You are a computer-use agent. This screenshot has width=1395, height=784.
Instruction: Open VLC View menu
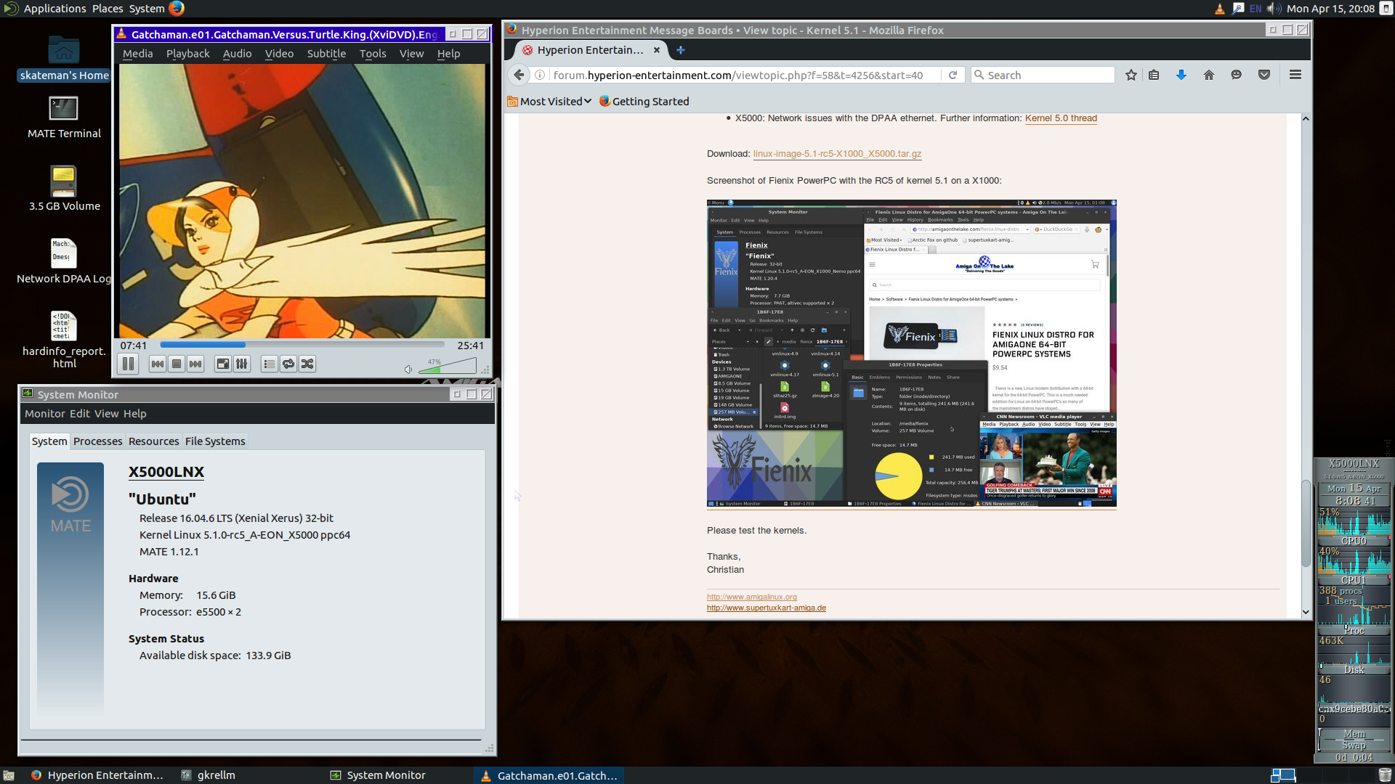click(x=411, y=54)
